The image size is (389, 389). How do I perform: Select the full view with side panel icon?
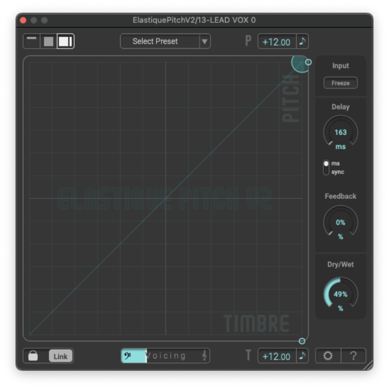(x=65, y=41)
